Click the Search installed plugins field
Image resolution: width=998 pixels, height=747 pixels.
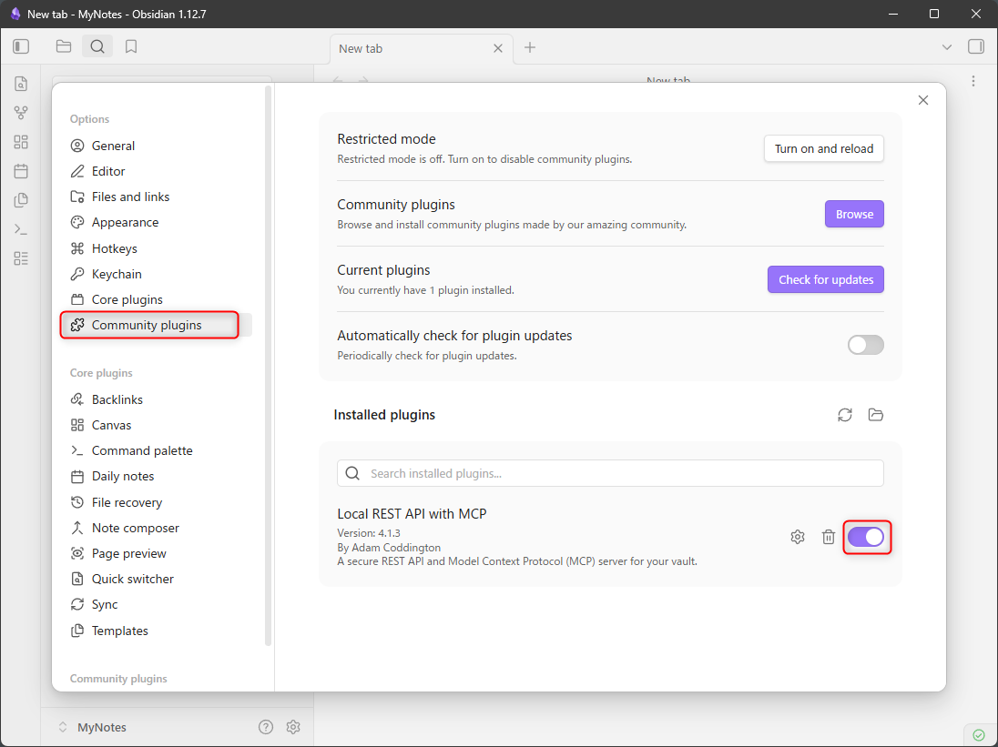[x=610, y=473]
